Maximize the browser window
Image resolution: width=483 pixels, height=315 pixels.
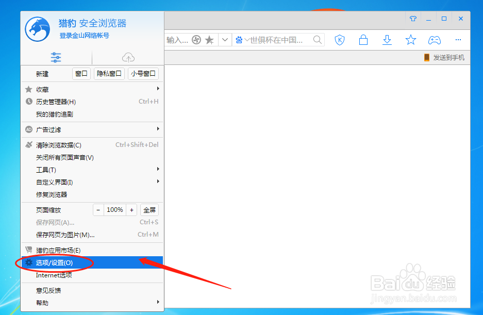click(444, 19)
